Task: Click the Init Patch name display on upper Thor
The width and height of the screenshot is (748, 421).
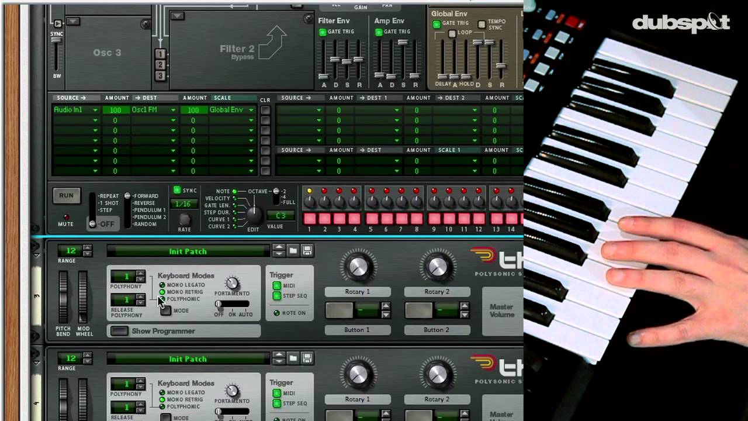Action: (x=188, y=251)
